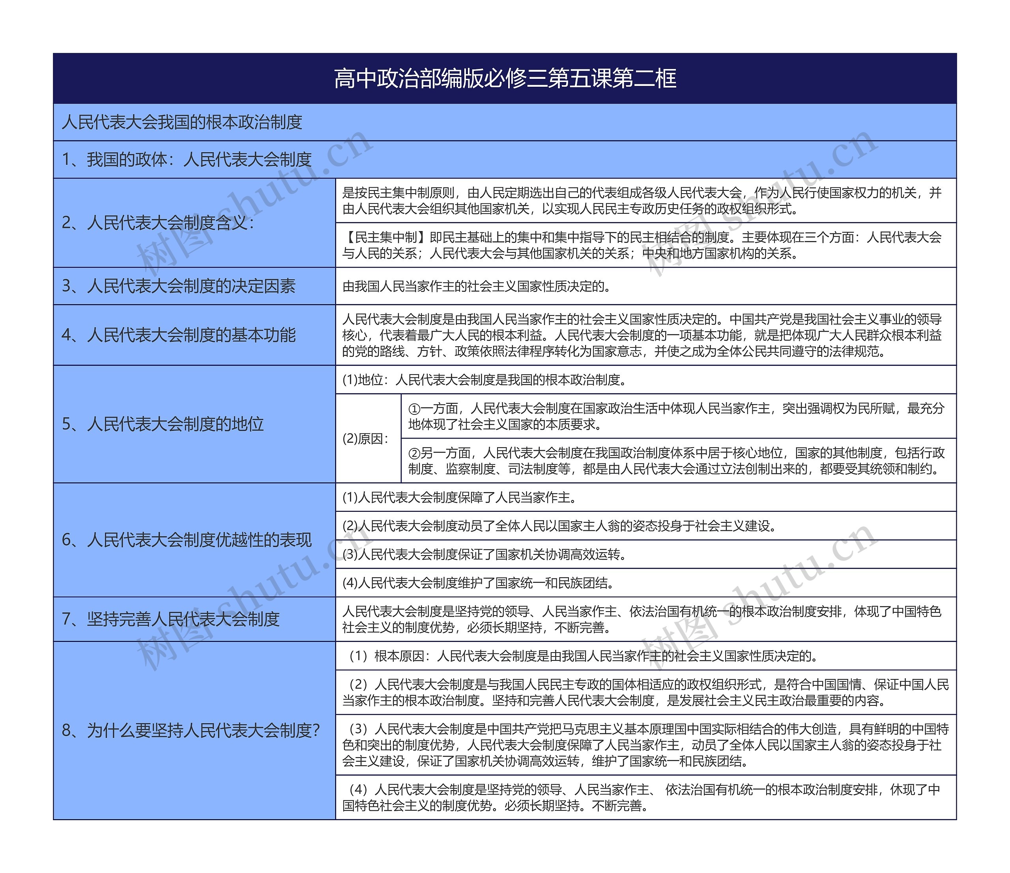This screenshot has height=873, width=1010.
Task: Click the (2)原因： cell
Action: pyautogui.click(x=368, y=438)
